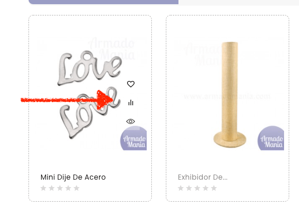Add Mini Dije De Acero to wishlist heart
The image size is (299, 204).
pos(131,84)
